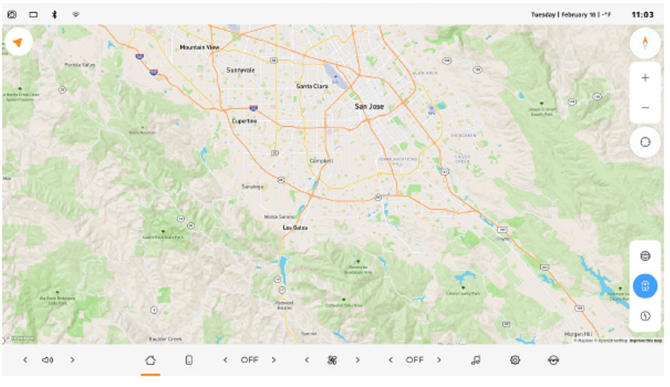This screenshot has width=670, height=387.
Task: Toggle the globe map layer button
Action: pyautogui.click(x=645, y=256)
